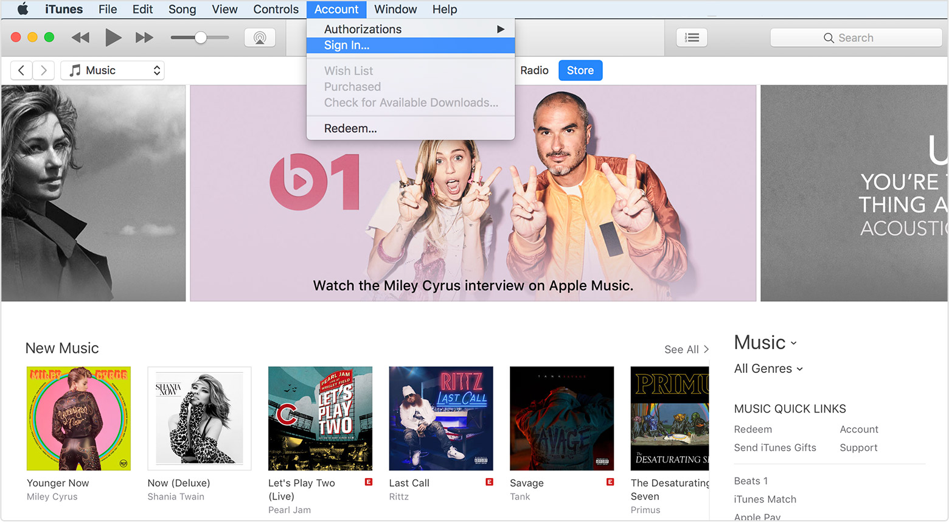949x522 pixels.
Task: Adjust the volume slider knob
Action: tap(200, 38)
